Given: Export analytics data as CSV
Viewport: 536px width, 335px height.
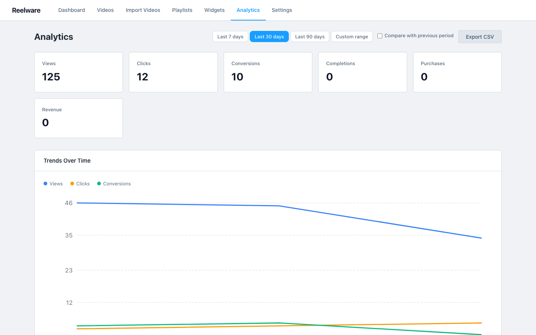Looking at the screenshot, I should pyautogui.click(x=480, y=36).
